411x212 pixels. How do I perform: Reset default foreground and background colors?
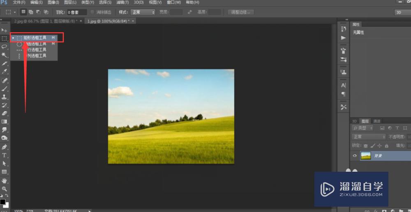[1, 196]
